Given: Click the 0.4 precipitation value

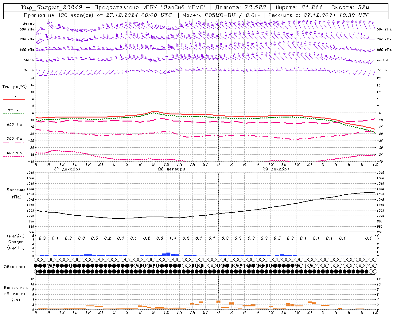Looking at the screenshot, I should pyautogui.click(x=120, y=238).
